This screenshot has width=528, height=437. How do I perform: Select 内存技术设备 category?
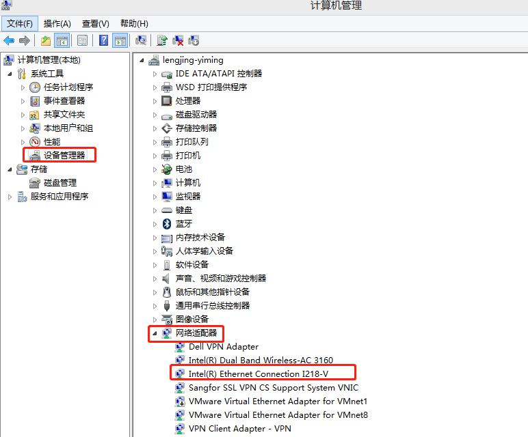(x=200, y=238)
